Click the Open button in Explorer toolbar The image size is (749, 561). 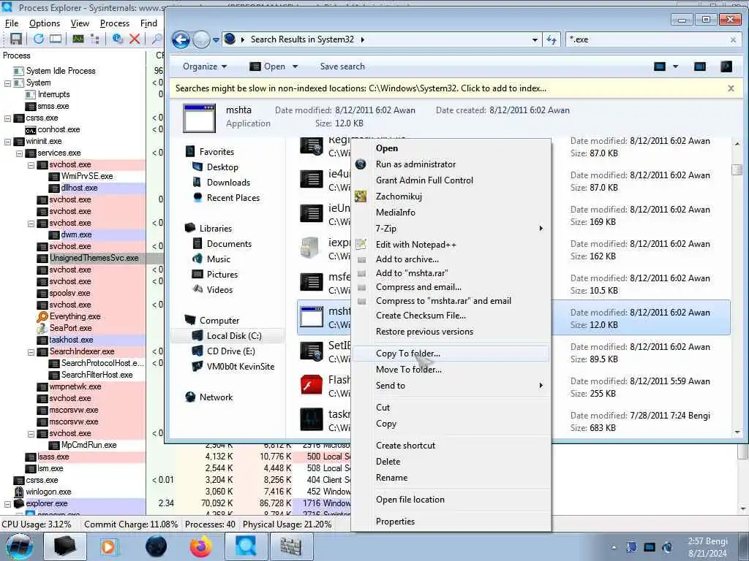point(268,66)
